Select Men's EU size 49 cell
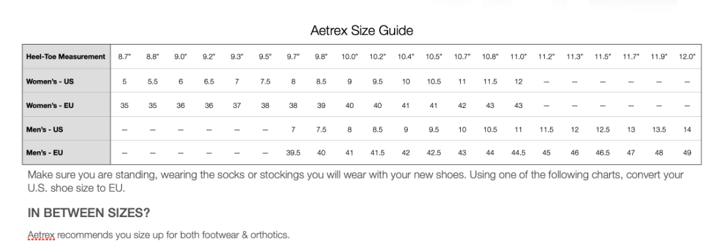The image size is (727, 250). pos(687,153)
